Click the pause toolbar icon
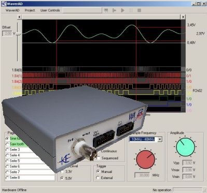Screen dimensions: 207x193 (131, 10)
